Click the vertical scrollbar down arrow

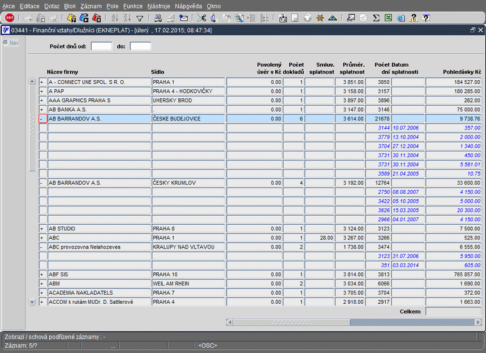pyautogui.click(x=32, y=302)
